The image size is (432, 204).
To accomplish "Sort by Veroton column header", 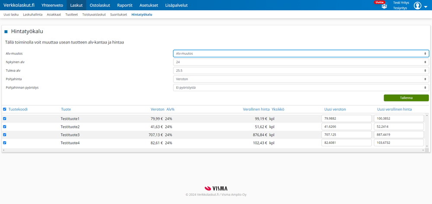I will (x=157, y=109).
